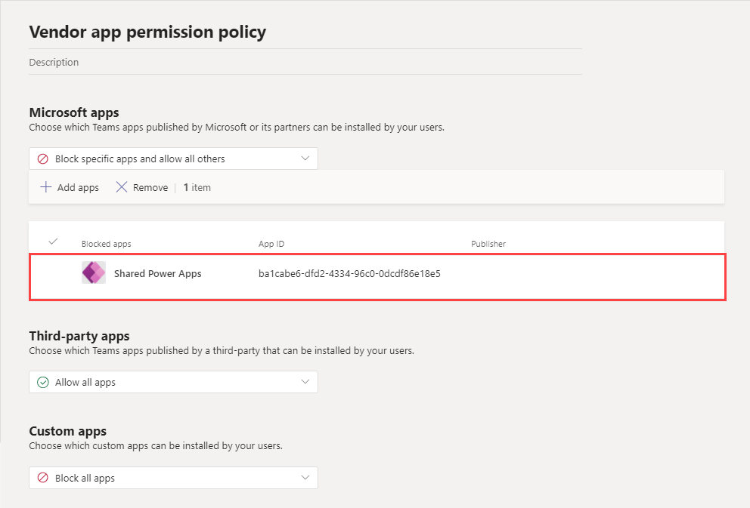Click the Publisher column header
Screen dimensions: 750x508
click(488, 244)
